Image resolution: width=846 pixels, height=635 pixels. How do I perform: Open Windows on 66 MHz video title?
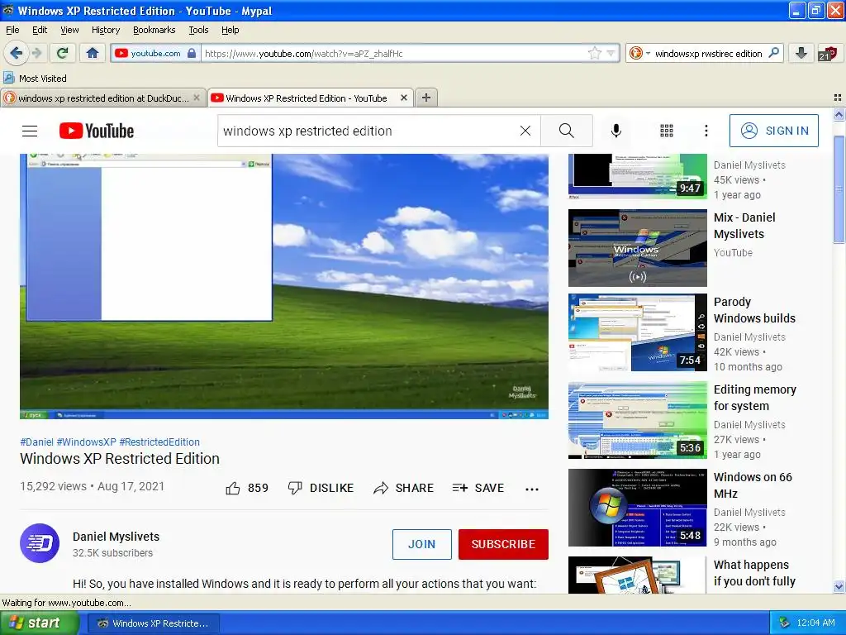click(753, 485)
